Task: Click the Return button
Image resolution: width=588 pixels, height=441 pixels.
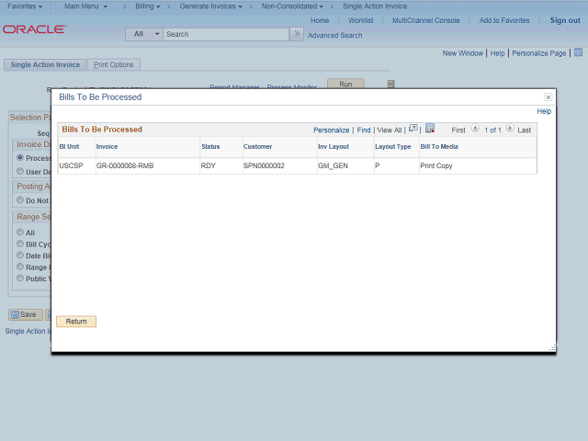Action: tap(76, 322)
